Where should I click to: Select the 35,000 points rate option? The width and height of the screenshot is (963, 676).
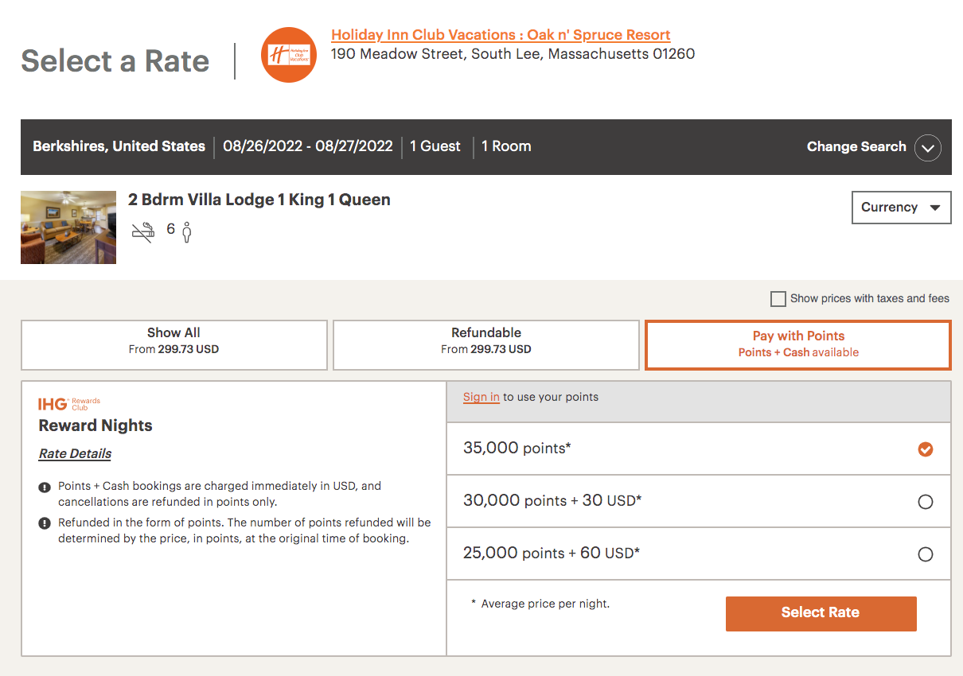click(925, 449)
